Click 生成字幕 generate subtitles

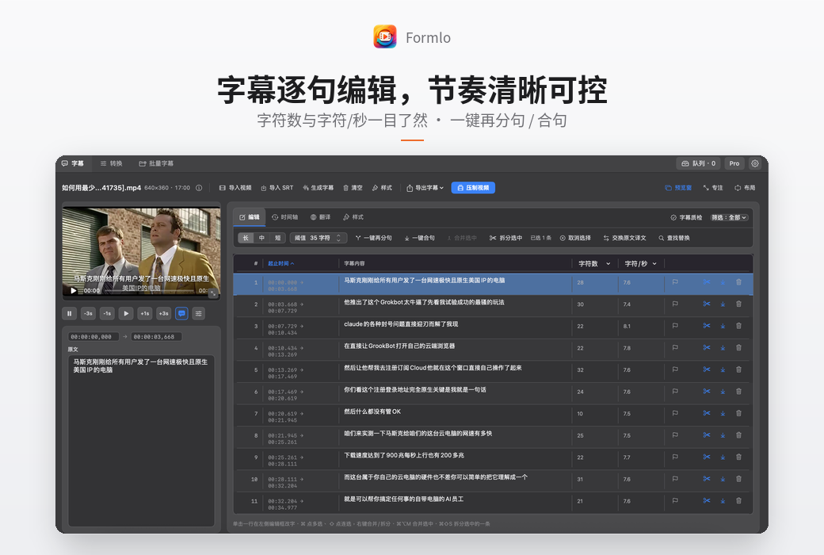318,188
